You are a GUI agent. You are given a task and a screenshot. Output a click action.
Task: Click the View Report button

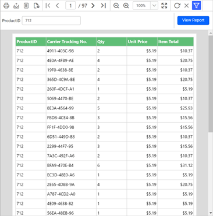point(193,20)
